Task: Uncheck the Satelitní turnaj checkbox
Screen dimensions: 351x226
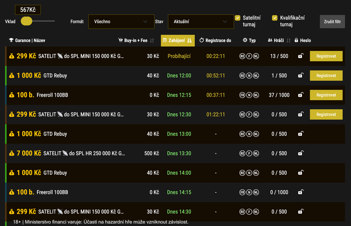Action: coord(238,18)
